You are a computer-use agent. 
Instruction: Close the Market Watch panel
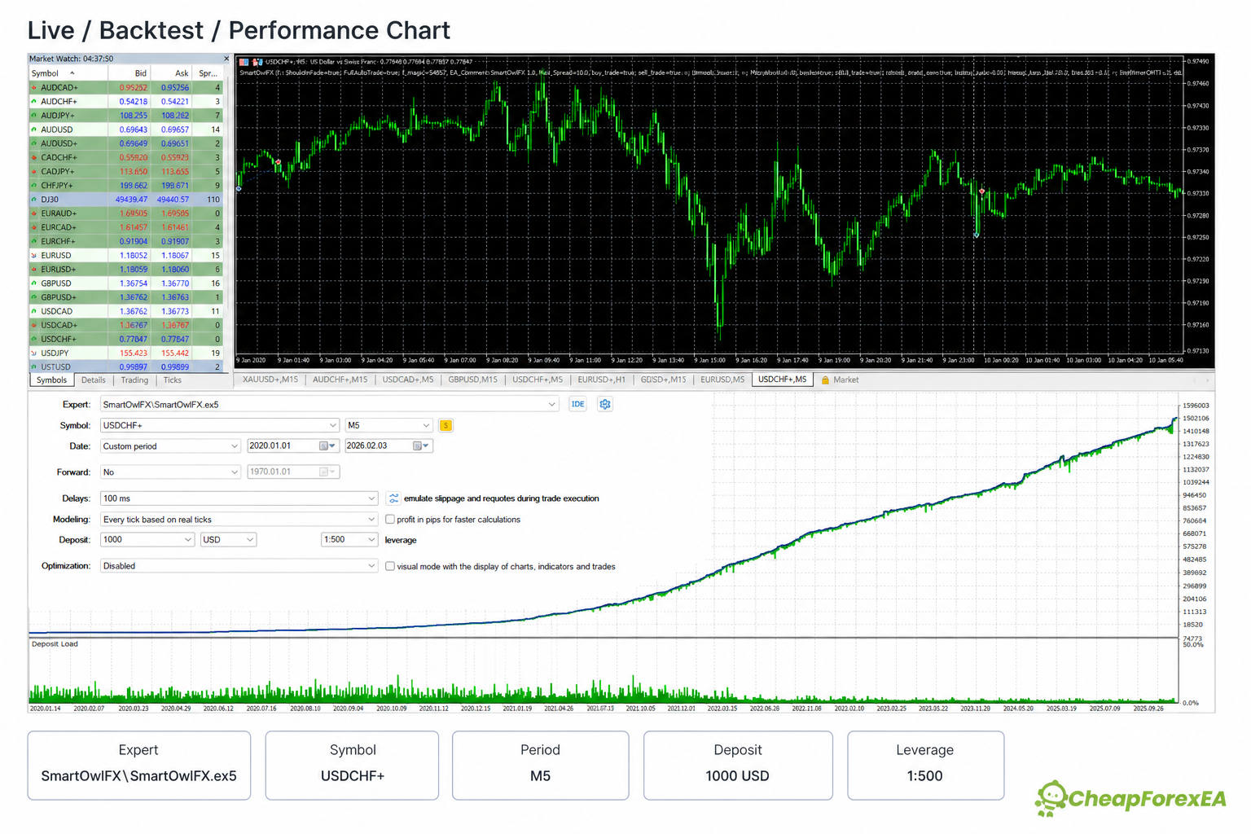coord(226,59)
